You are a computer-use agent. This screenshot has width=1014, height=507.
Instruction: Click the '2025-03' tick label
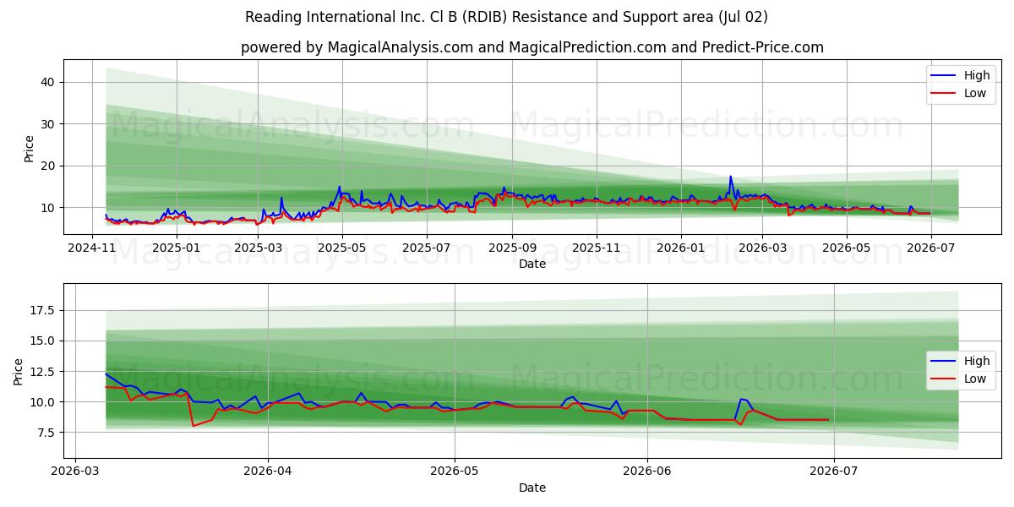(259, 248)
